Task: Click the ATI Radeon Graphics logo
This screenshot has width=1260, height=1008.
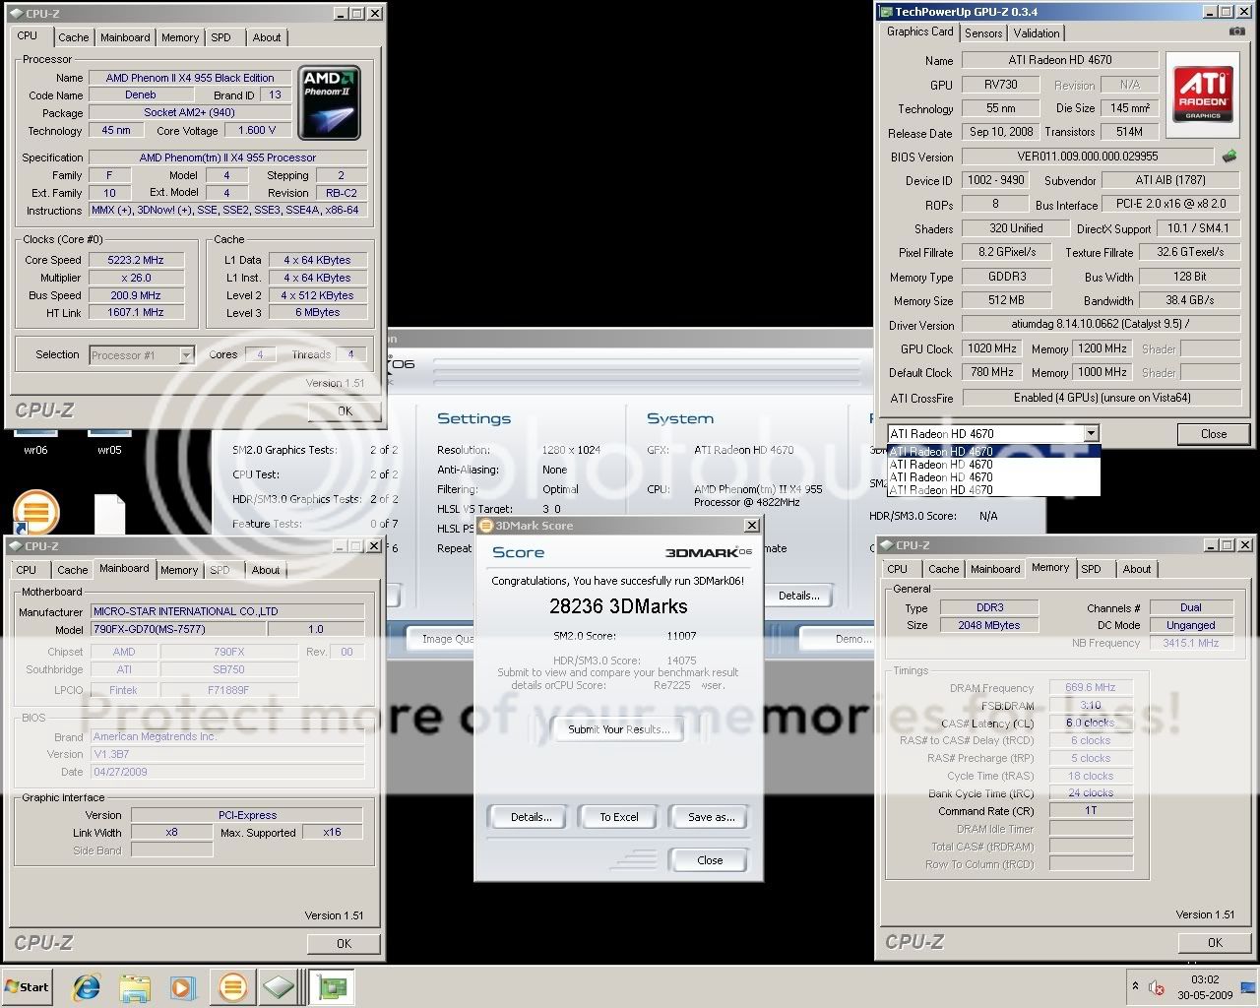Action: (x=1202, y=94)
